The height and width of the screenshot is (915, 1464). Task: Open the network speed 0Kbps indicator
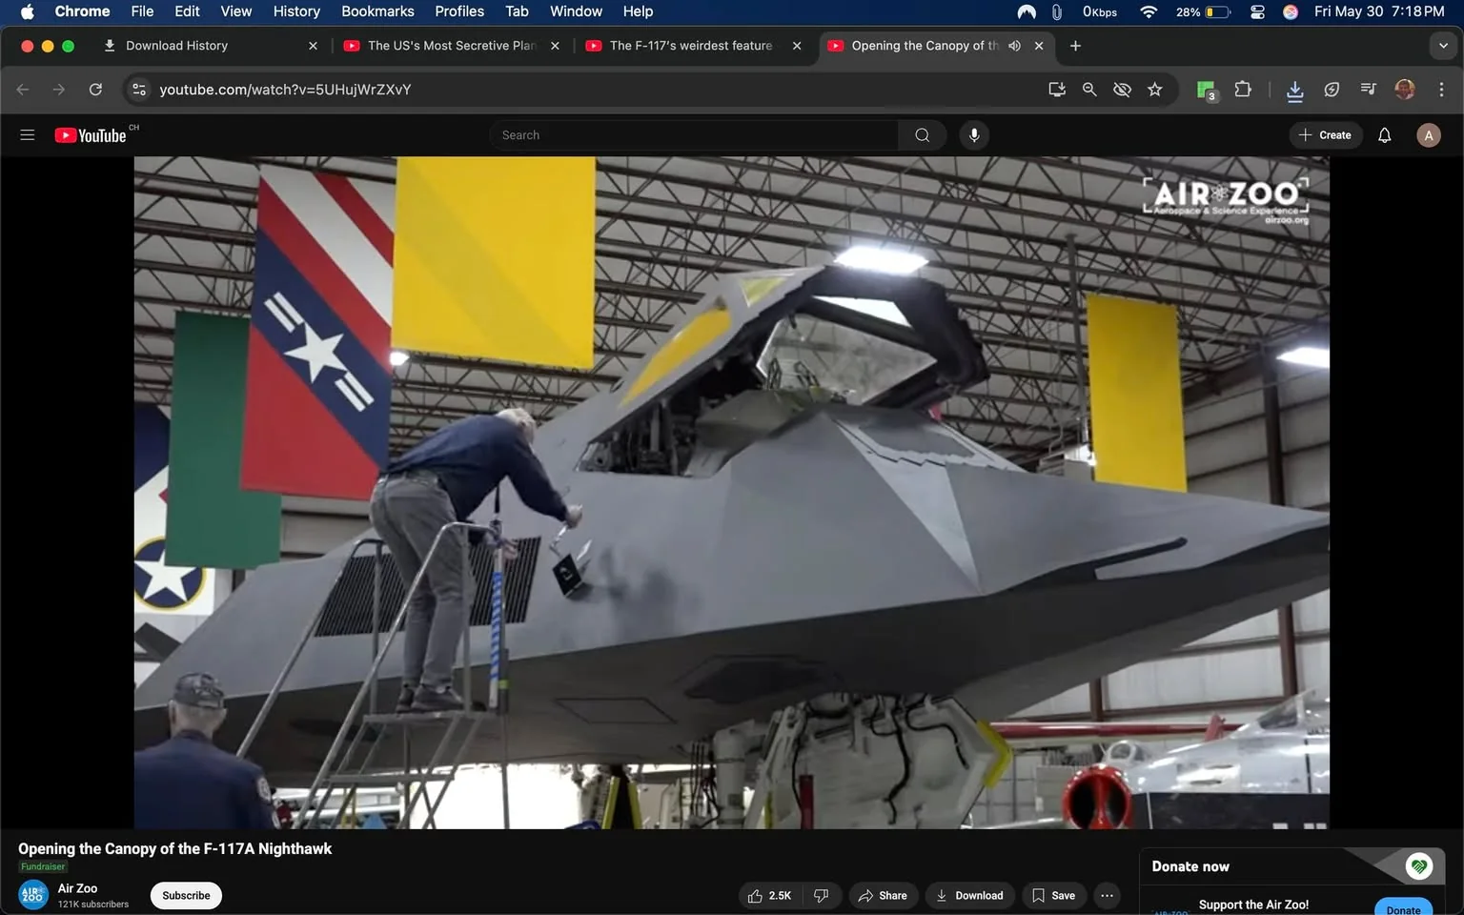pos(1099,11)
